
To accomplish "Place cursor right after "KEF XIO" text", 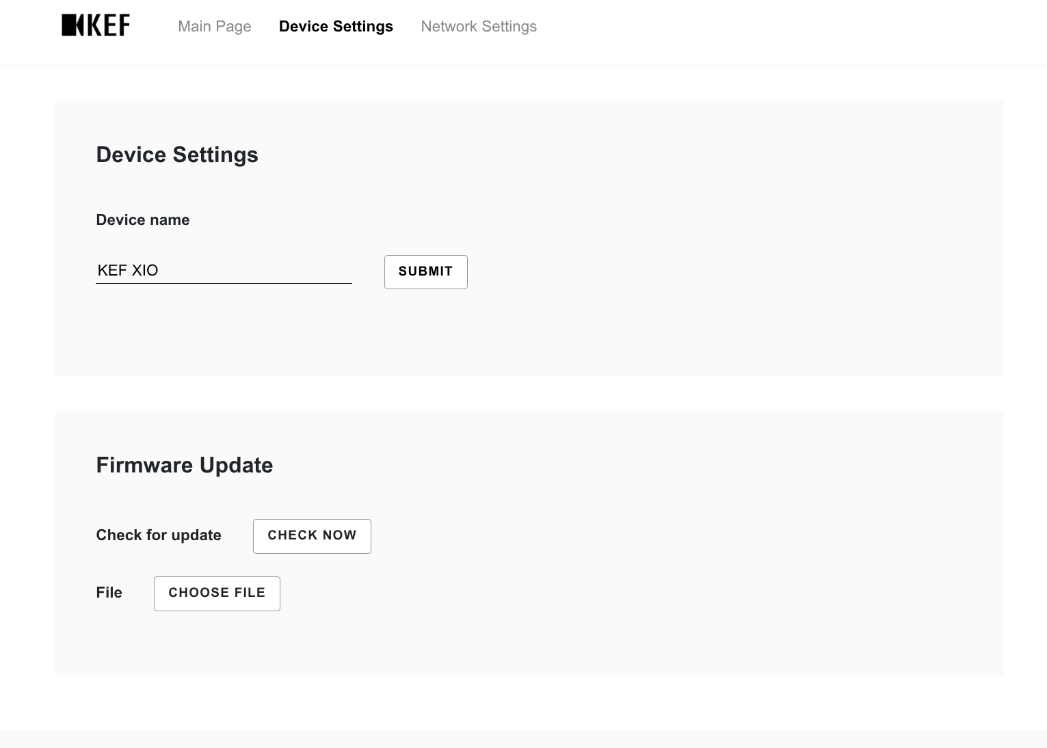I will pyautogui.click(x=159, y=271).
